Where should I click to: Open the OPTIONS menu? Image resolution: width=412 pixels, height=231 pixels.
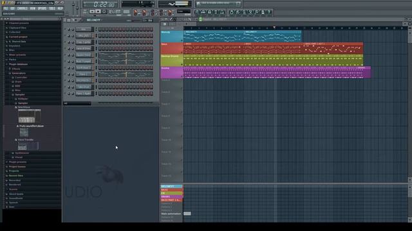(42, 8)
